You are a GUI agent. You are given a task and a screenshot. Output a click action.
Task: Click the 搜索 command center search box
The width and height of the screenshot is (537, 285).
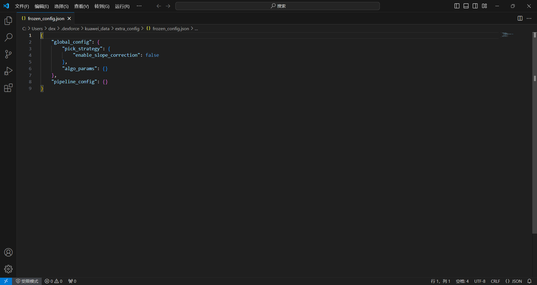[x=277, y=6]
